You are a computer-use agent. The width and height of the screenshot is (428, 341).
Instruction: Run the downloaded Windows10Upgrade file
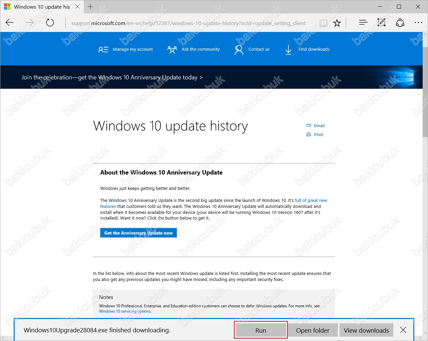(261, 330)
